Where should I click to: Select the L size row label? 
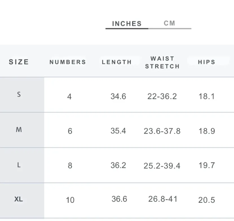click(19, 165)
